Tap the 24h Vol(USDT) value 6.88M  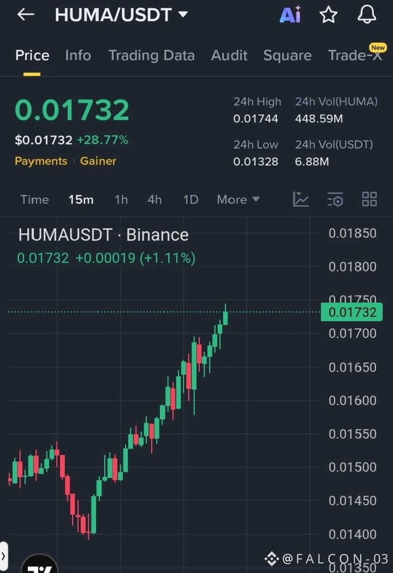[312, 162]
